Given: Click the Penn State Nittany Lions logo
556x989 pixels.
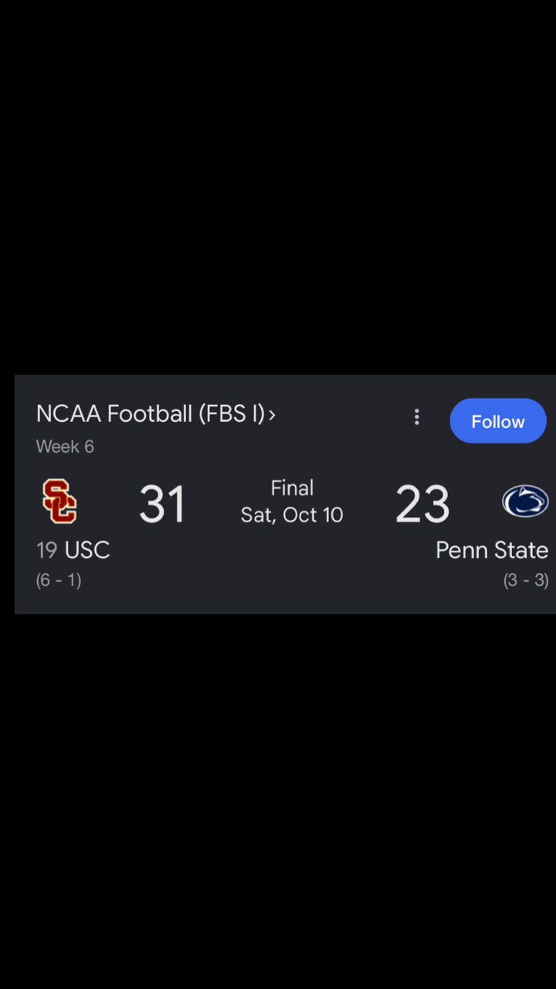Looking at the screenshot, I should (x=525, y=501).
